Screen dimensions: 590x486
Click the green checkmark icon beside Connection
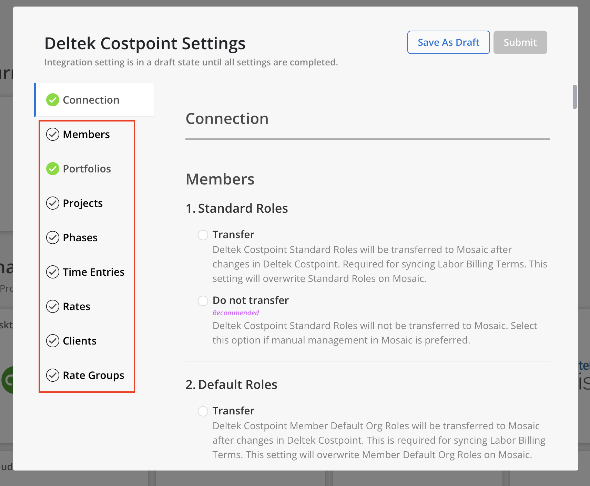tap(53, 100)
